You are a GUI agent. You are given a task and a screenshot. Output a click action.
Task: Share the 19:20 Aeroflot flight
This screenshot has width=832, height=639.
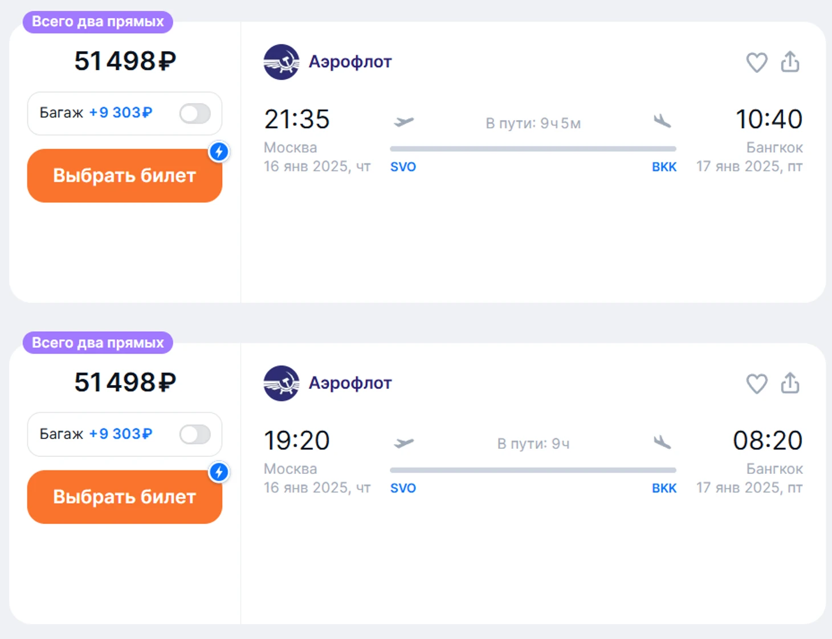(x=790, y=383)
